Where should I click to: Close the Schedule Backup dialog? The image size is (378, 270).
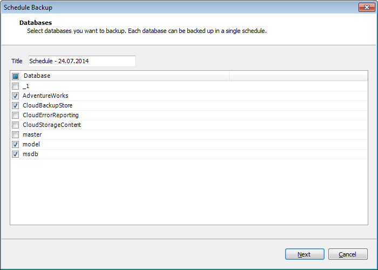tap(367, 7)
